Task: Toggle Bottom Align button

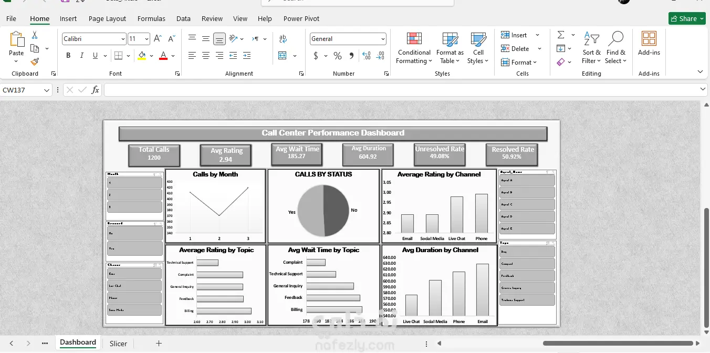Action: pyautogui.click(x=220, y=38)
